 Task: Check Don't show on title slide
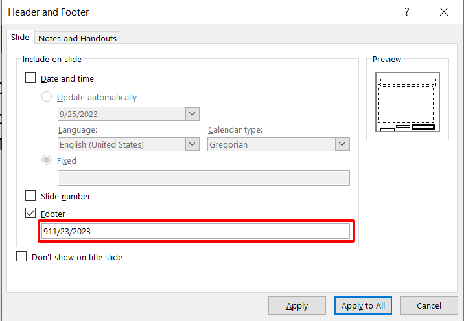pyautogui.click(x=22, y=257)
